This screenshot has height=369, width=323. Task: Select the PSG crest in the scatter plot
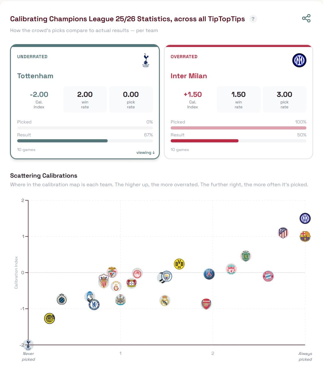pos(209,274)
